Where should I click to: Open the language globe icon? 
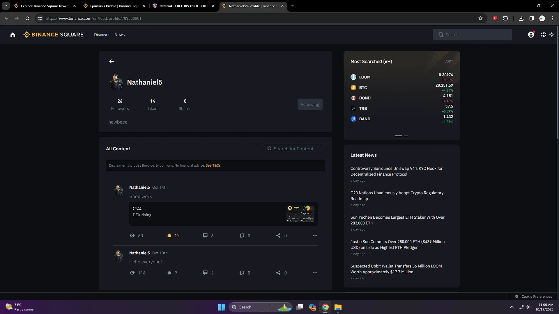543,35
